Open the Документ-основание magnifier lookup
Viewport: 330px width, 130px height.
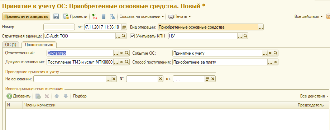coord(126,62)
